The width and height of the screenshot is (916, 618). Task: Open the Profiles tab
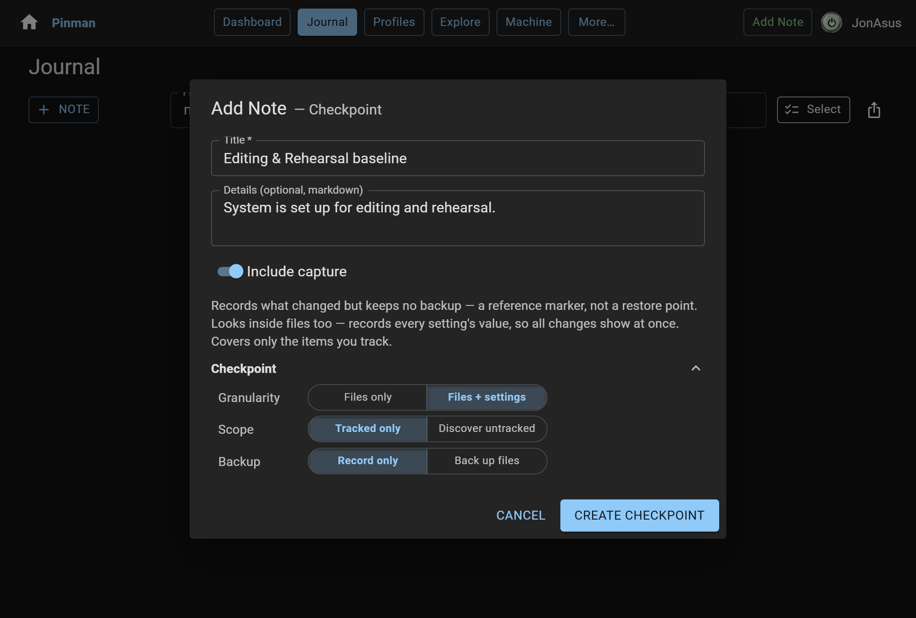click(394, 22)
